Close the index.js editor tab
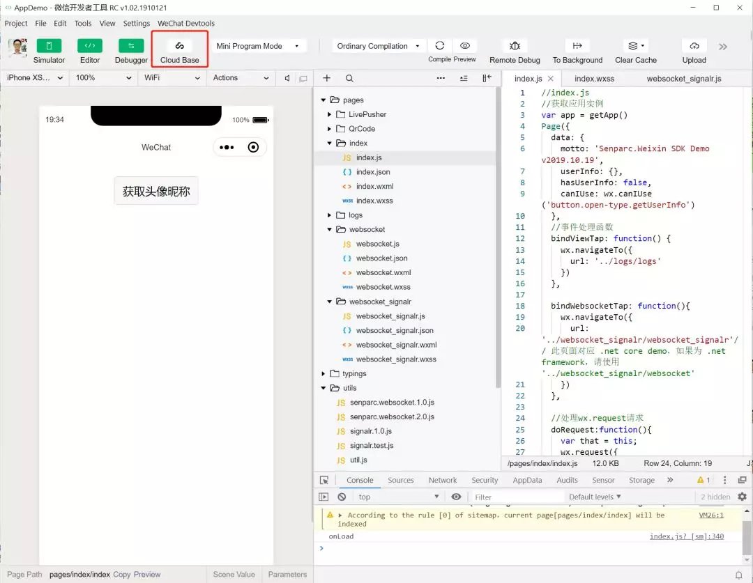The width and height of the screenshot is (753, 583). point(550,79)
